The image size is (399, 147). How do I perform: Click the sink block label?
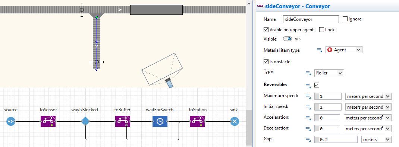234,110
